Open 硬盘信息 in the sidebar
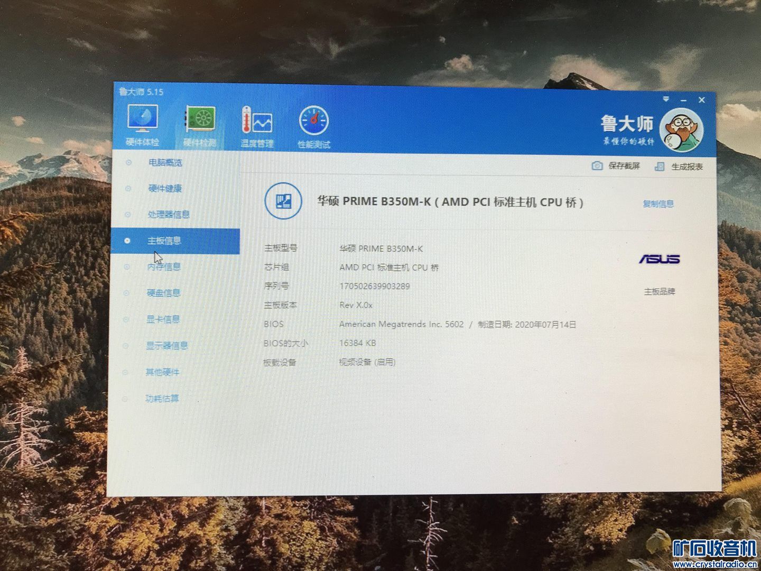 163,293
